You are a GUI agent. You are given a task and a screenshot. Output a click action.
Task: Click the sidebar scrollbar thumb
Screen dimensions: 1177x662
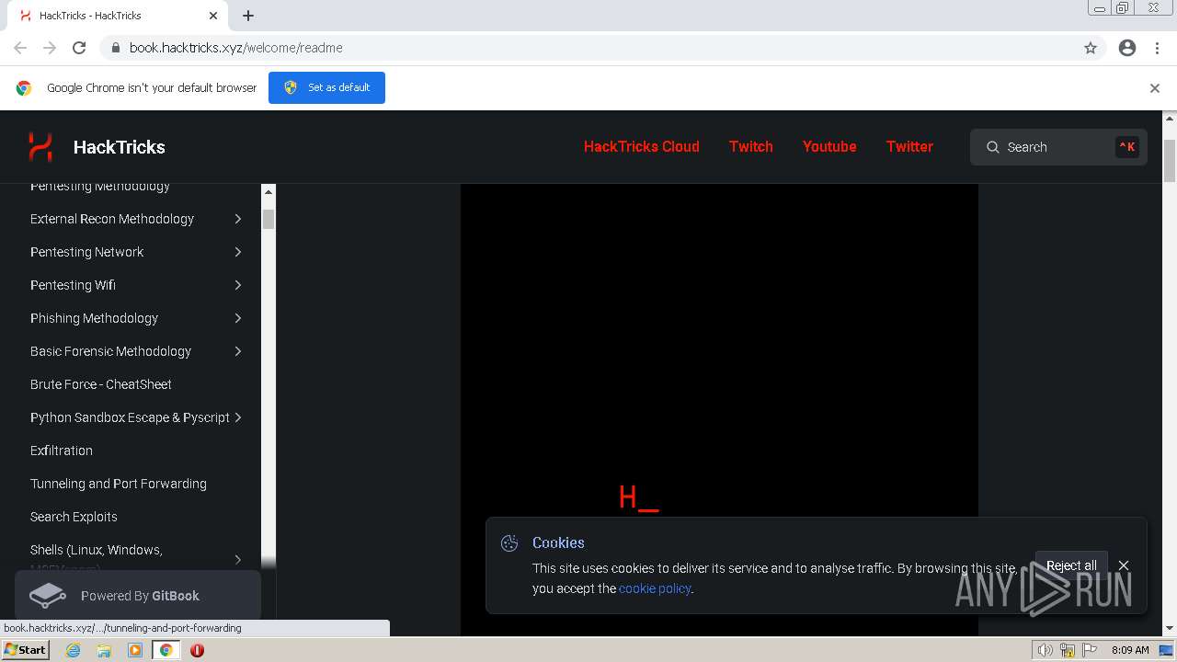click(269, 219)
